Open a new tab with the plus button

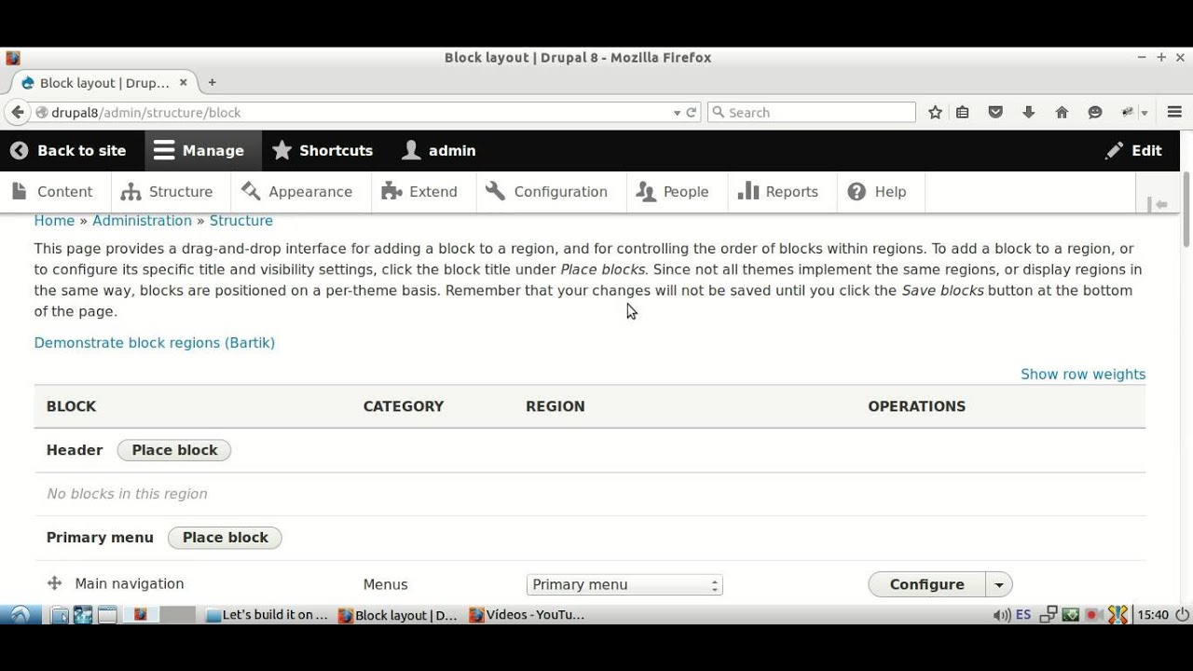point(212,82)
